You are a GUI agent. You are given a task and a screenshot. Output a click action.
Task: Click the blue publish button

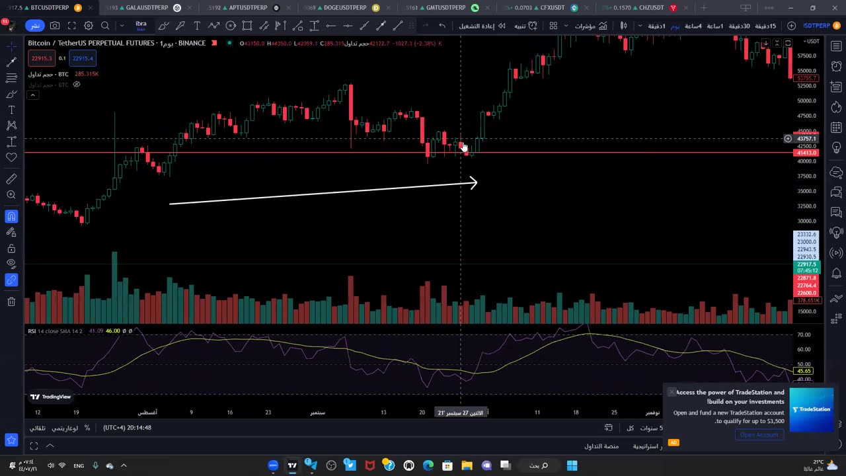pyautogui.click(x=35, y=26)
